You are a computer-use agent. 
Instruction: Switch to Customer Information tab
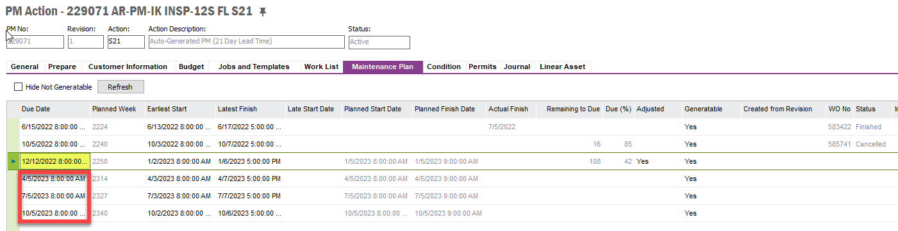click(x=128, y=67)
